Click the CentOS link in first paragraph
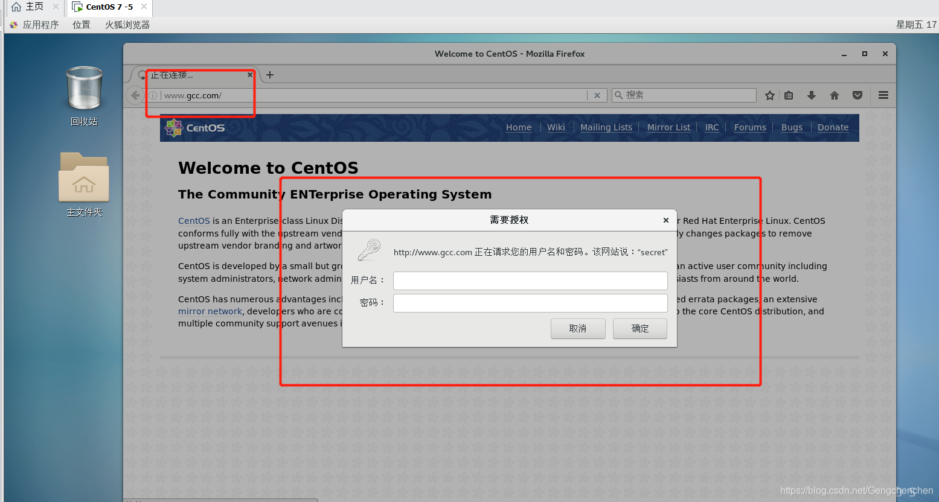The width and height of the screenshot is (939, 502). [194, 221]
